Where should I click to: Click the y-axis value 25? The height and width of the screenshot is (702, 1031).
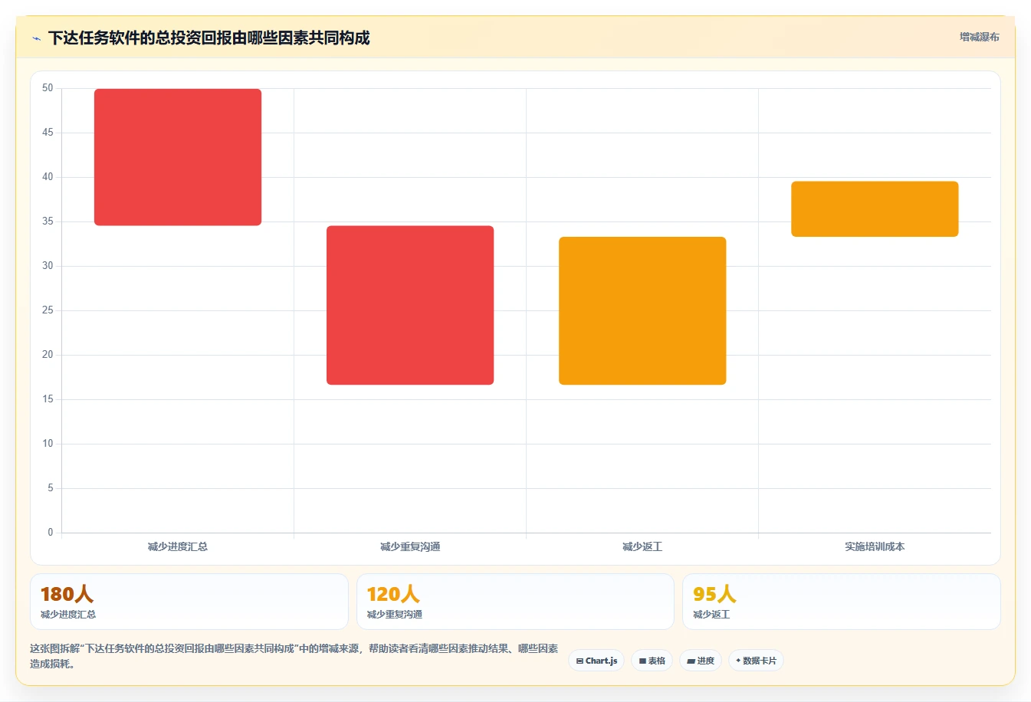(48, 310)
